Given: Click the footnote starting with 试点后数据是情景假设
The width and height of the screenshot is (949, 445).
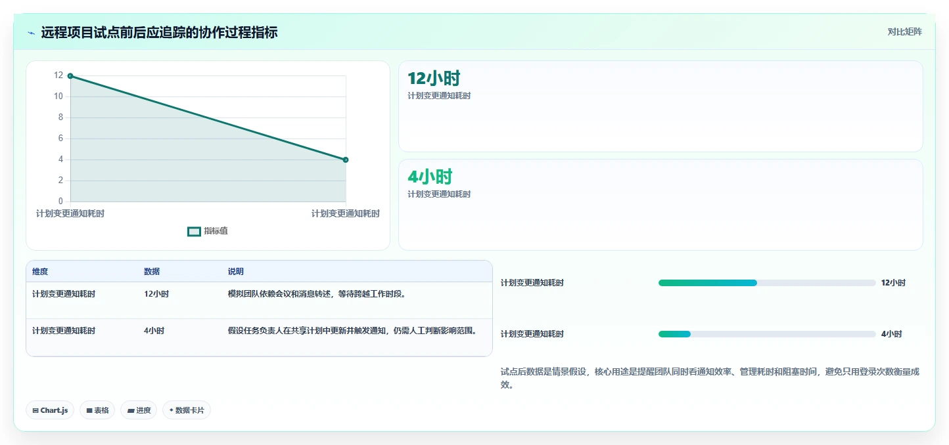Looking at the screenshot, I should (x=710, y=378).
